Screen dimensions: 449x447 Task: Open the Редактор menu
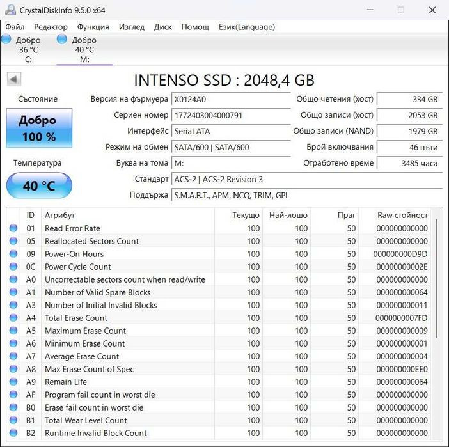coord(51,27)
